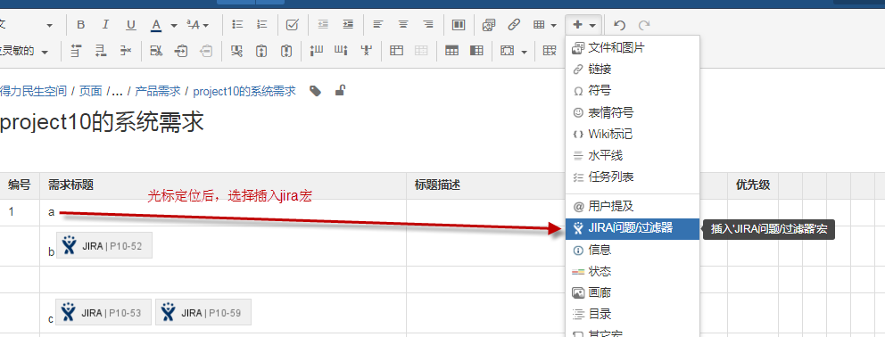Image resolution: width=885 pixels, height=337 pixels.
Task: Insert the 状态 macro from the menu
Action: click(633, 272)
